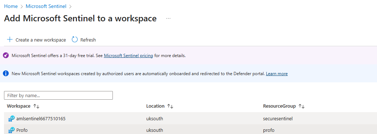The image size is (377, 134).
Task: Click the Workspace column header
Action: [19, 106]
